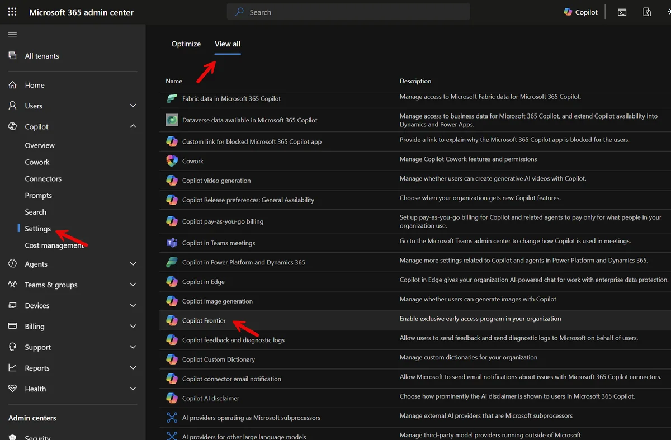671x440 pixels.
Task: Expand the Agents section chevron
Action: click(x=133, y=264)
